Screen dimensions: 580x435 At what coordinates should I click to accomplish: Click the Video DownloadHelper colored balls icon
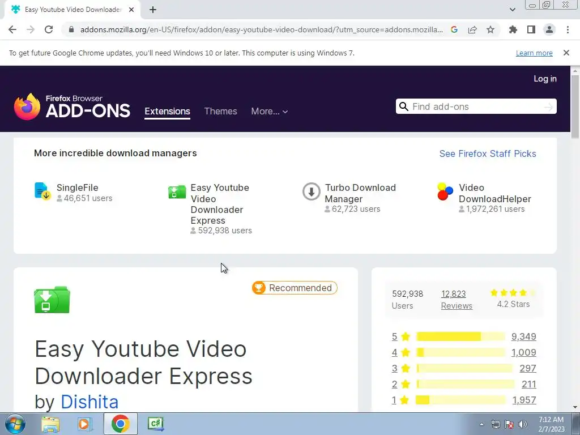(x=445, y=191)
